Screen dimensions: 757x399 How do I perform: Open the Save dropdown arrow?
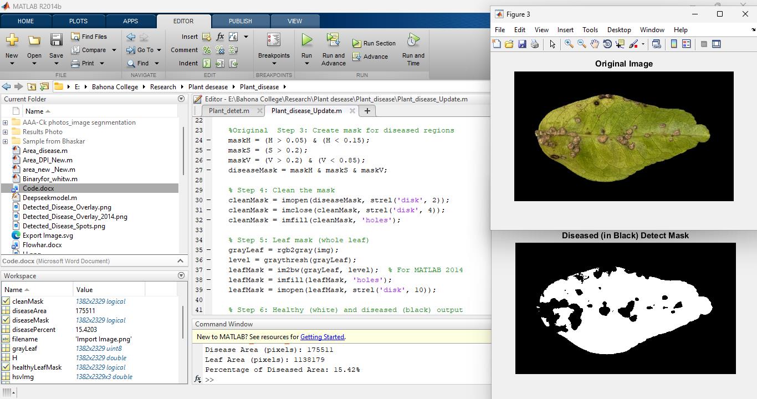(56, 63)
